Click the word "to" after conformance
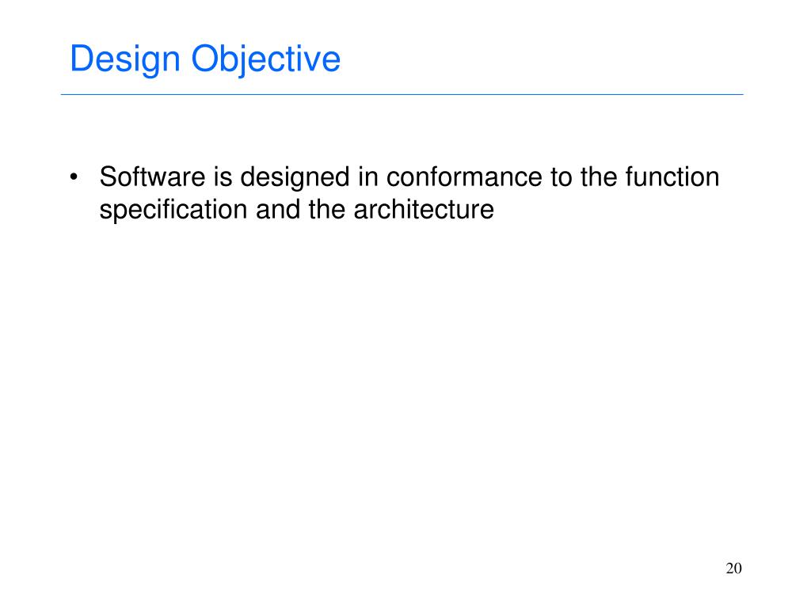The height and width of the screenshot is (608, 811). [562, 177]
